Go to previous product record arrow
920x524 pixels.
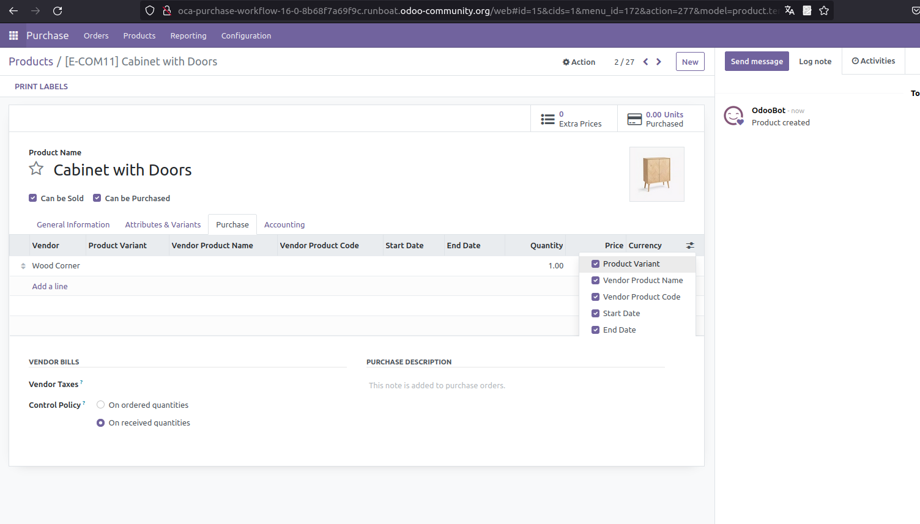[x=645, y=62]
